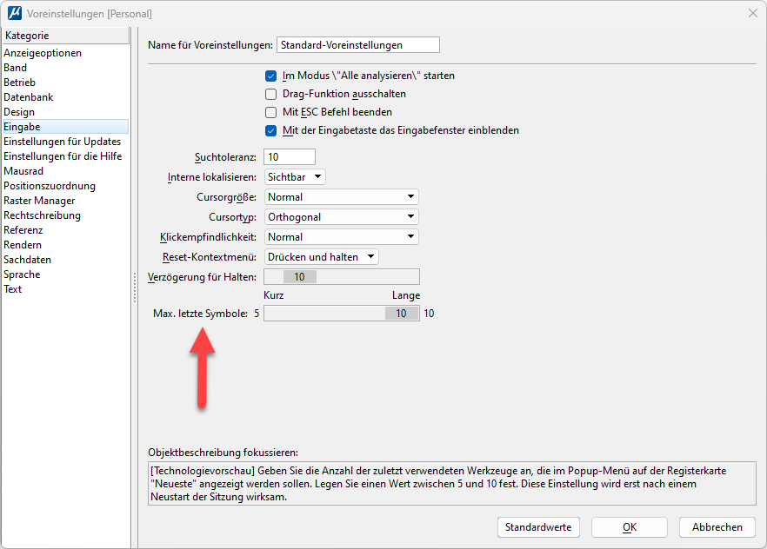Select Design category
The width and height of the screenshot is (767, 549).
(x=65, y=112)
